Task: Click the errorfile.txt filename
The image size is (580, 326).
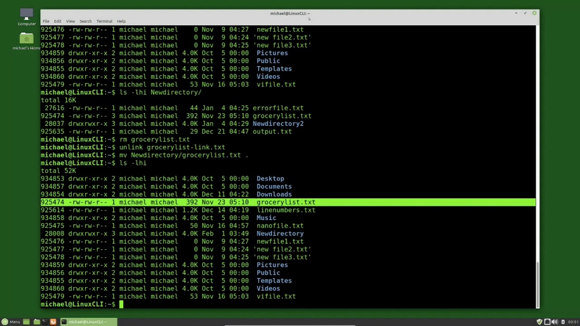Action: (x=278, y=108)
